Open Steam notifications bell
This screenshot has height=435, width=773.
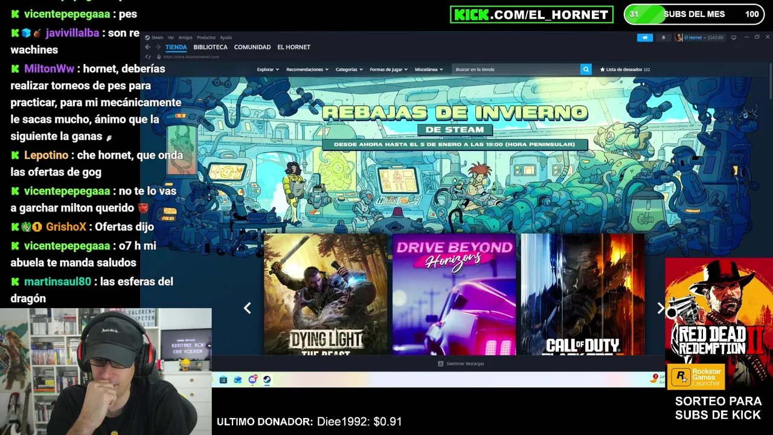coord(663,37)
